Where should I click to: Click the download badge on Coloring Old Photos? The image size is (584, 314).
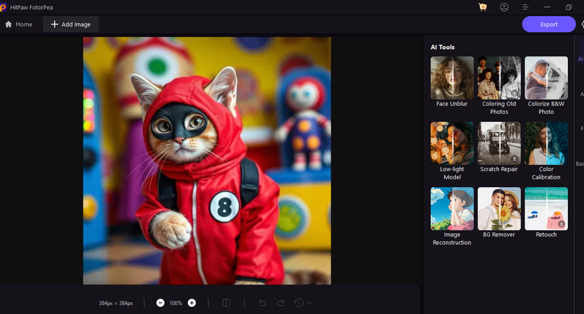514,93
